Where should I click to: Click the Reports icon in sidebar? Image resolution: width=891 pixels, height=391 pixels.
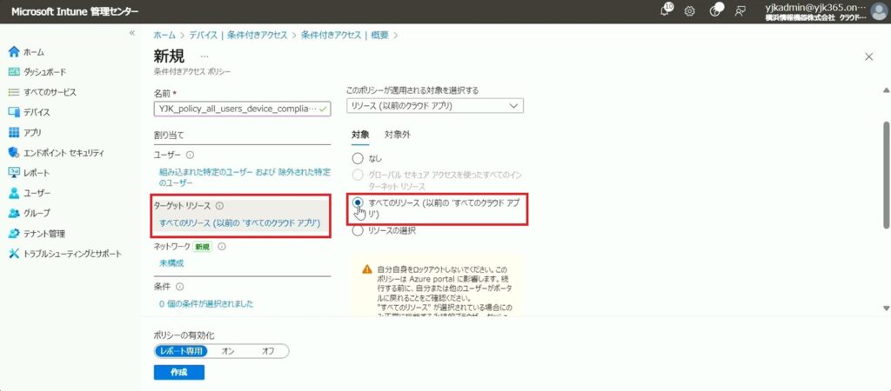(x=14, y=173)
